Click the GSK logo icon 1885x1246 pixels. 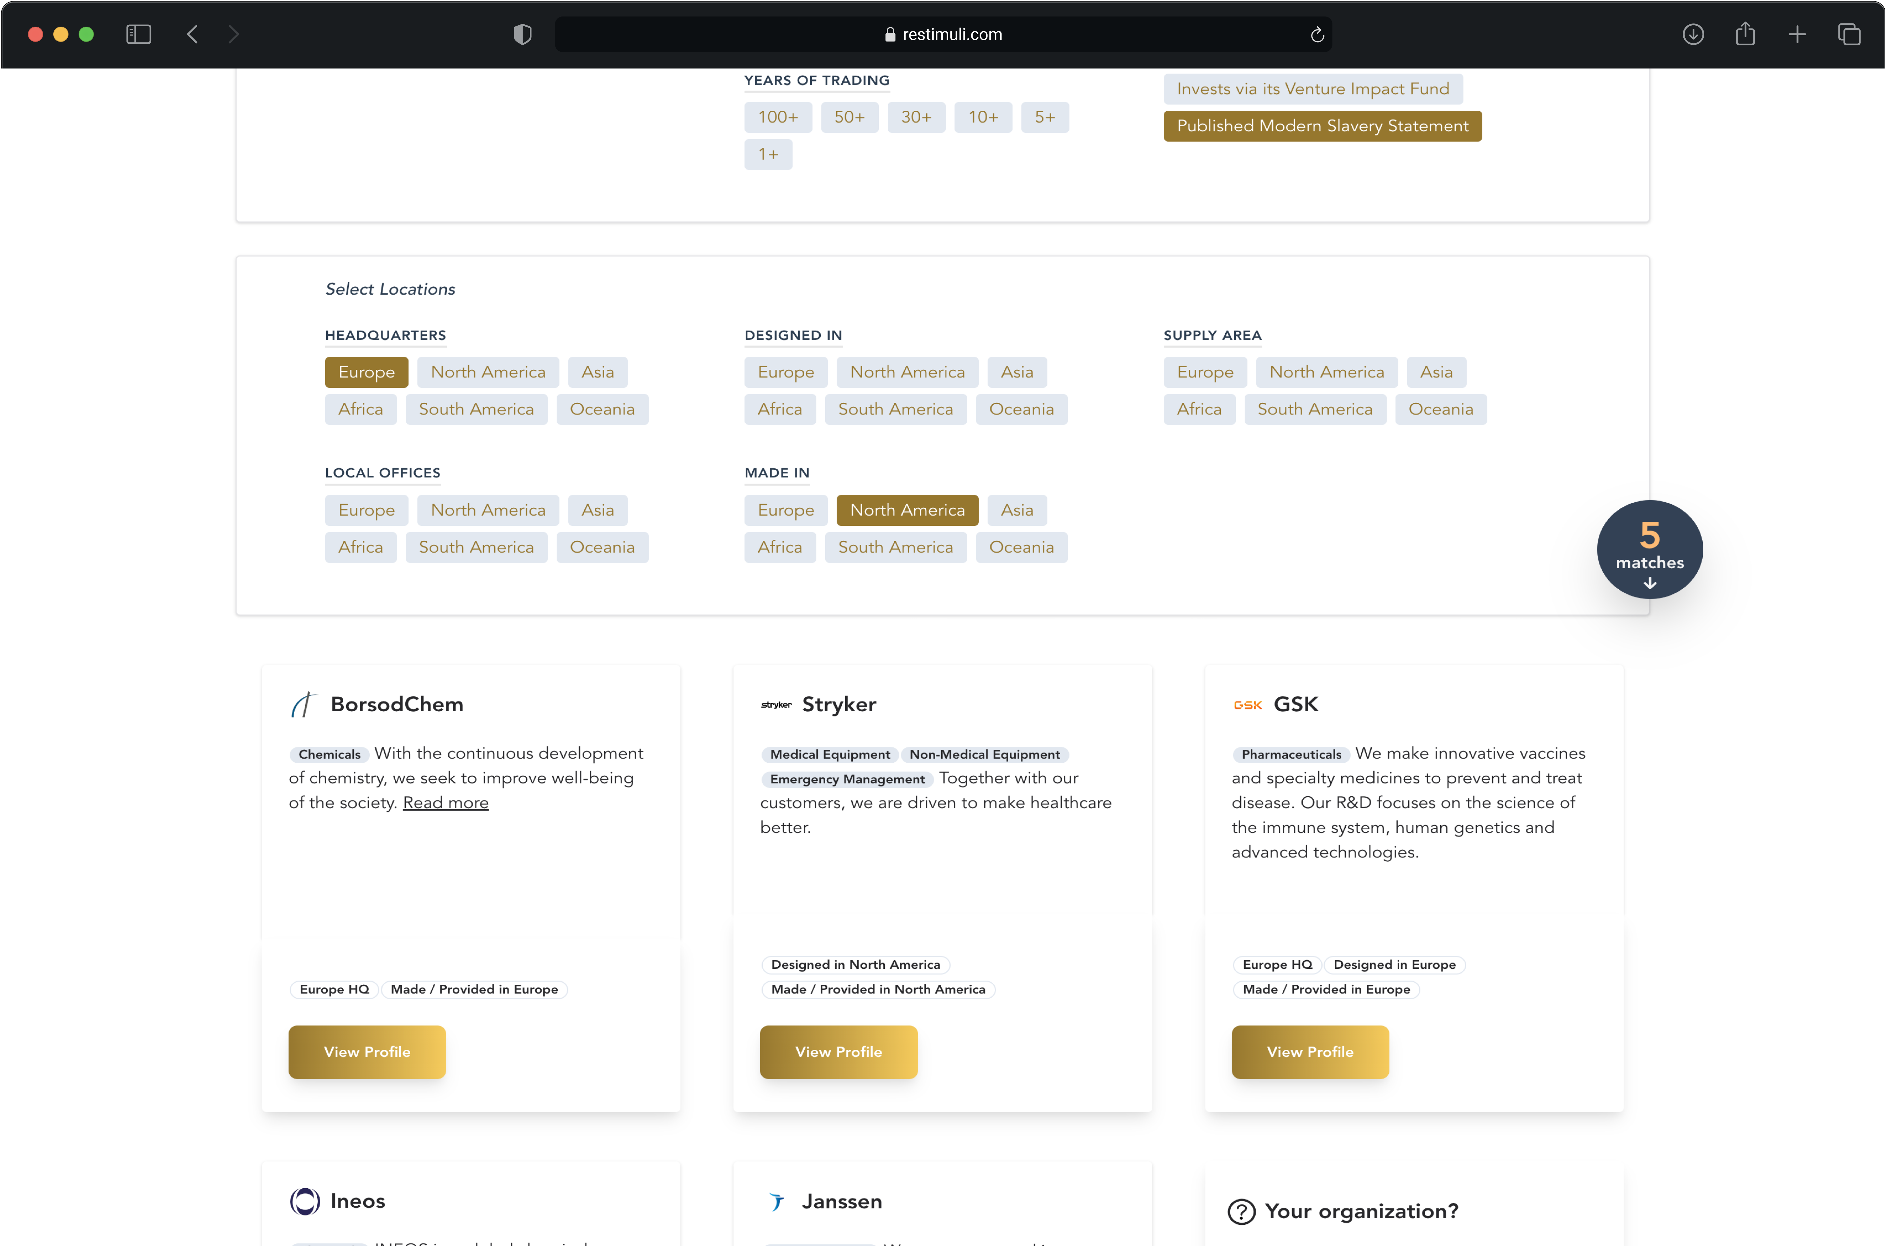point(1248,705)
